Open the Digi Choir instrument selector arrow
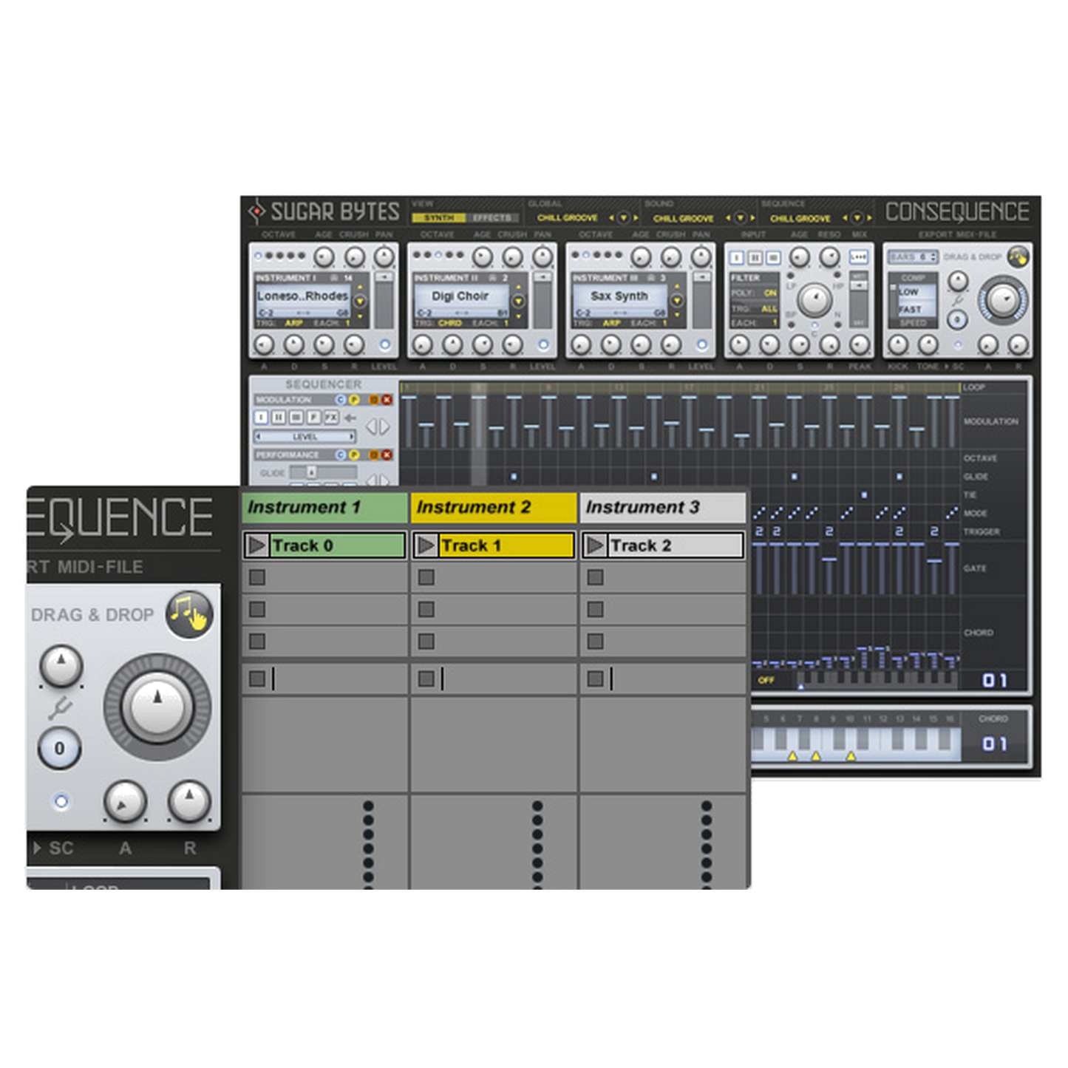Viewport: 1068px width, 1068px height. [x=518, y=301]
